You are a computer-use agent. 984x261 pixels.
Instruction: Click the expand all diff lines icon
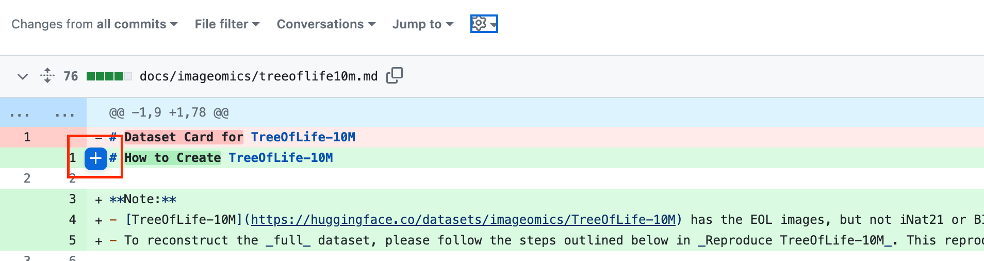[47, 76]
